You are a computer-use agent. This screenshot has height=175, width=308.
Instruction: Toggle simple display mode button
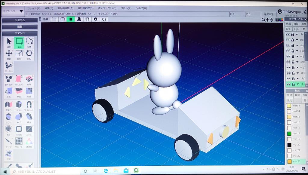[79, 19]
